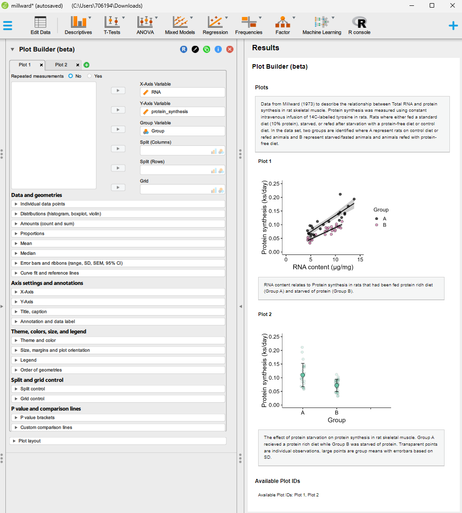Image resolution: width=462 pixels, height=513 pixels.
Task: Open the Regression analysis menu
Action: 215,25
